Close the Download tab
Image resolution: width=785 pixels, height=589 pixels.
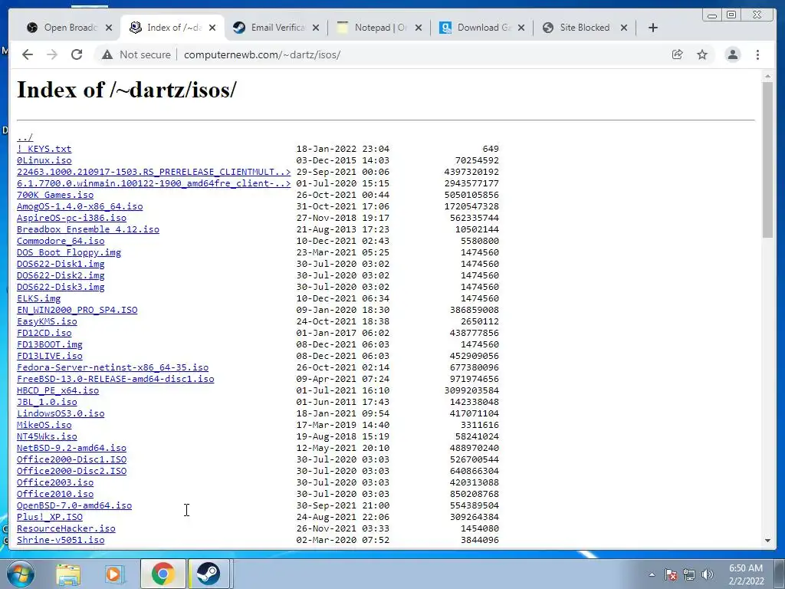521,28
